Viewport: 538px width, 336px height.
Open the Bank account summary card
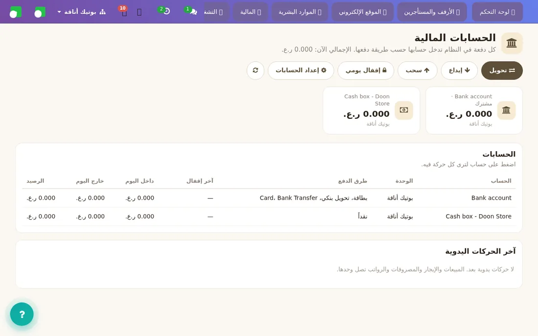click(x=474, y=110)
